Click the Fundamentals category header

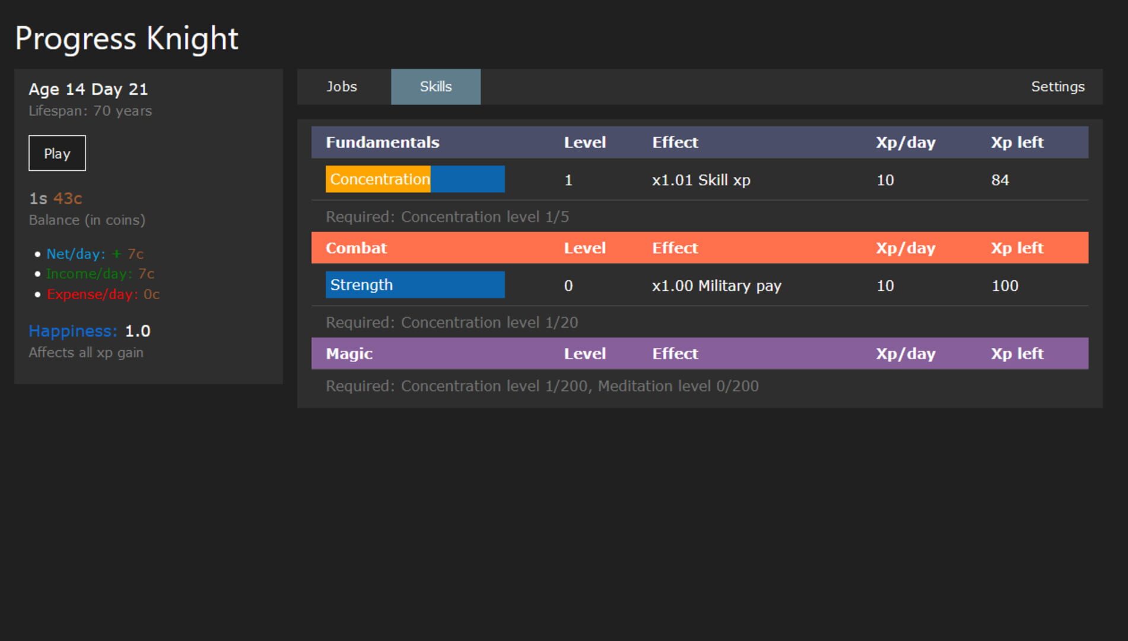click(382, 142)
